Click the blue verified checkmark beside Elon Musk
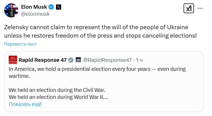 tap(51, 7)
